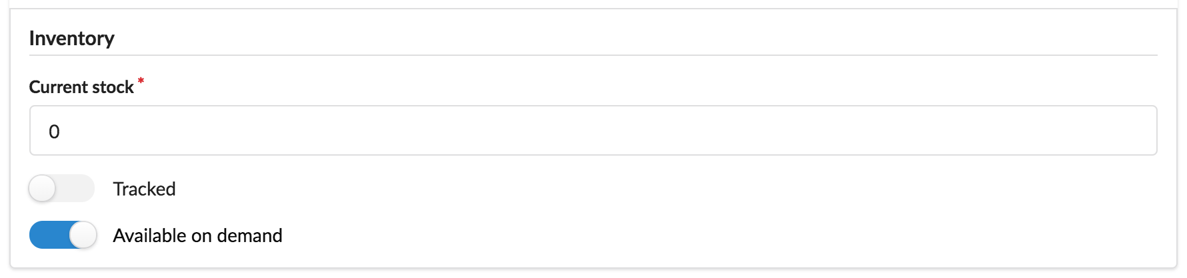Click the Tracked label text
The width and height of the screenshot is (1187, 278).
click(144, 189)
